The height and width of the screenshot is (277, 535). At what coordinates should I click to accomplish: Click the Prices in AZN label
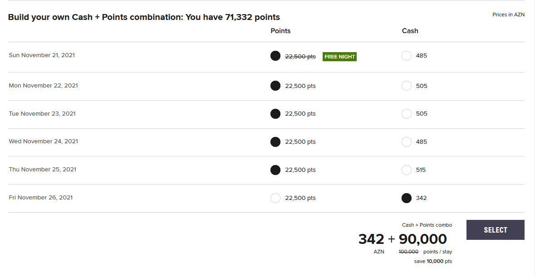point(508,15)
